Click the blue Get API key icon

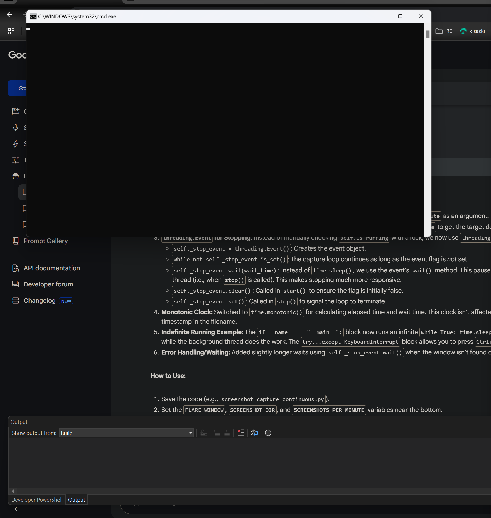22,88
